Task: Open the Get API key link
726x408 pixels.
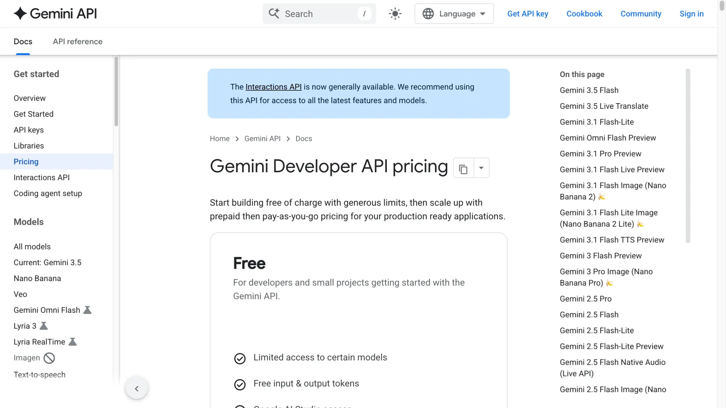Action: [527, 14]
